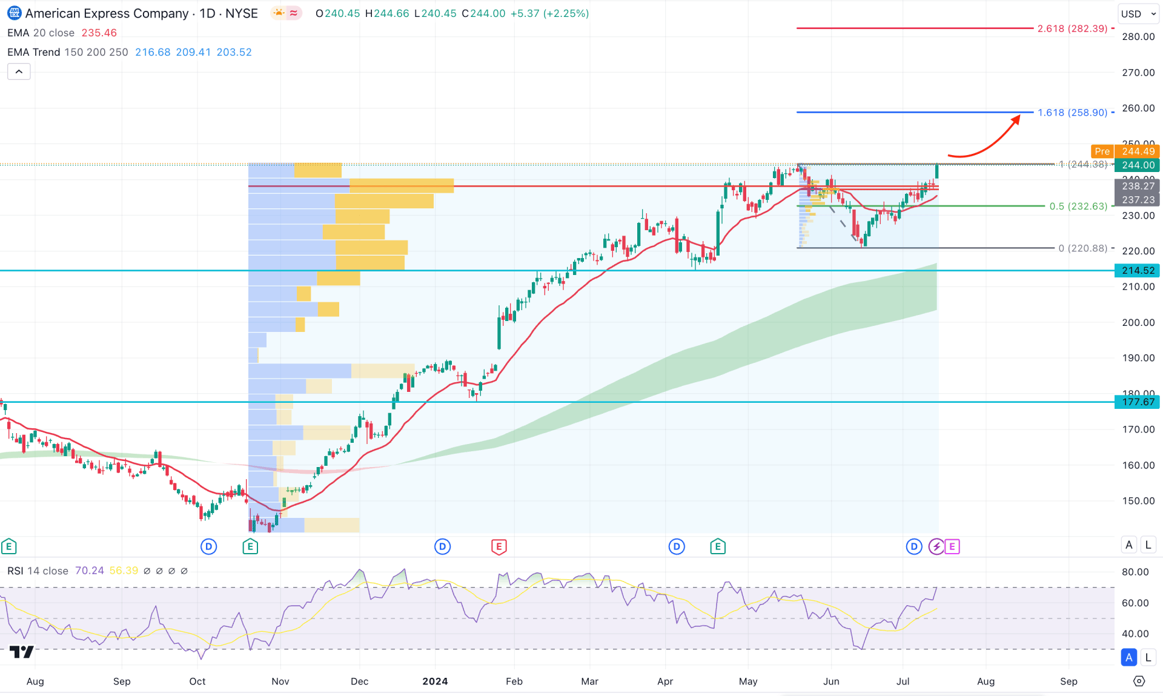Viewport: 1163px width, 696px height.
Task: Select the EMA Trend 150 200 250 legend
Action: coord(67,52)
